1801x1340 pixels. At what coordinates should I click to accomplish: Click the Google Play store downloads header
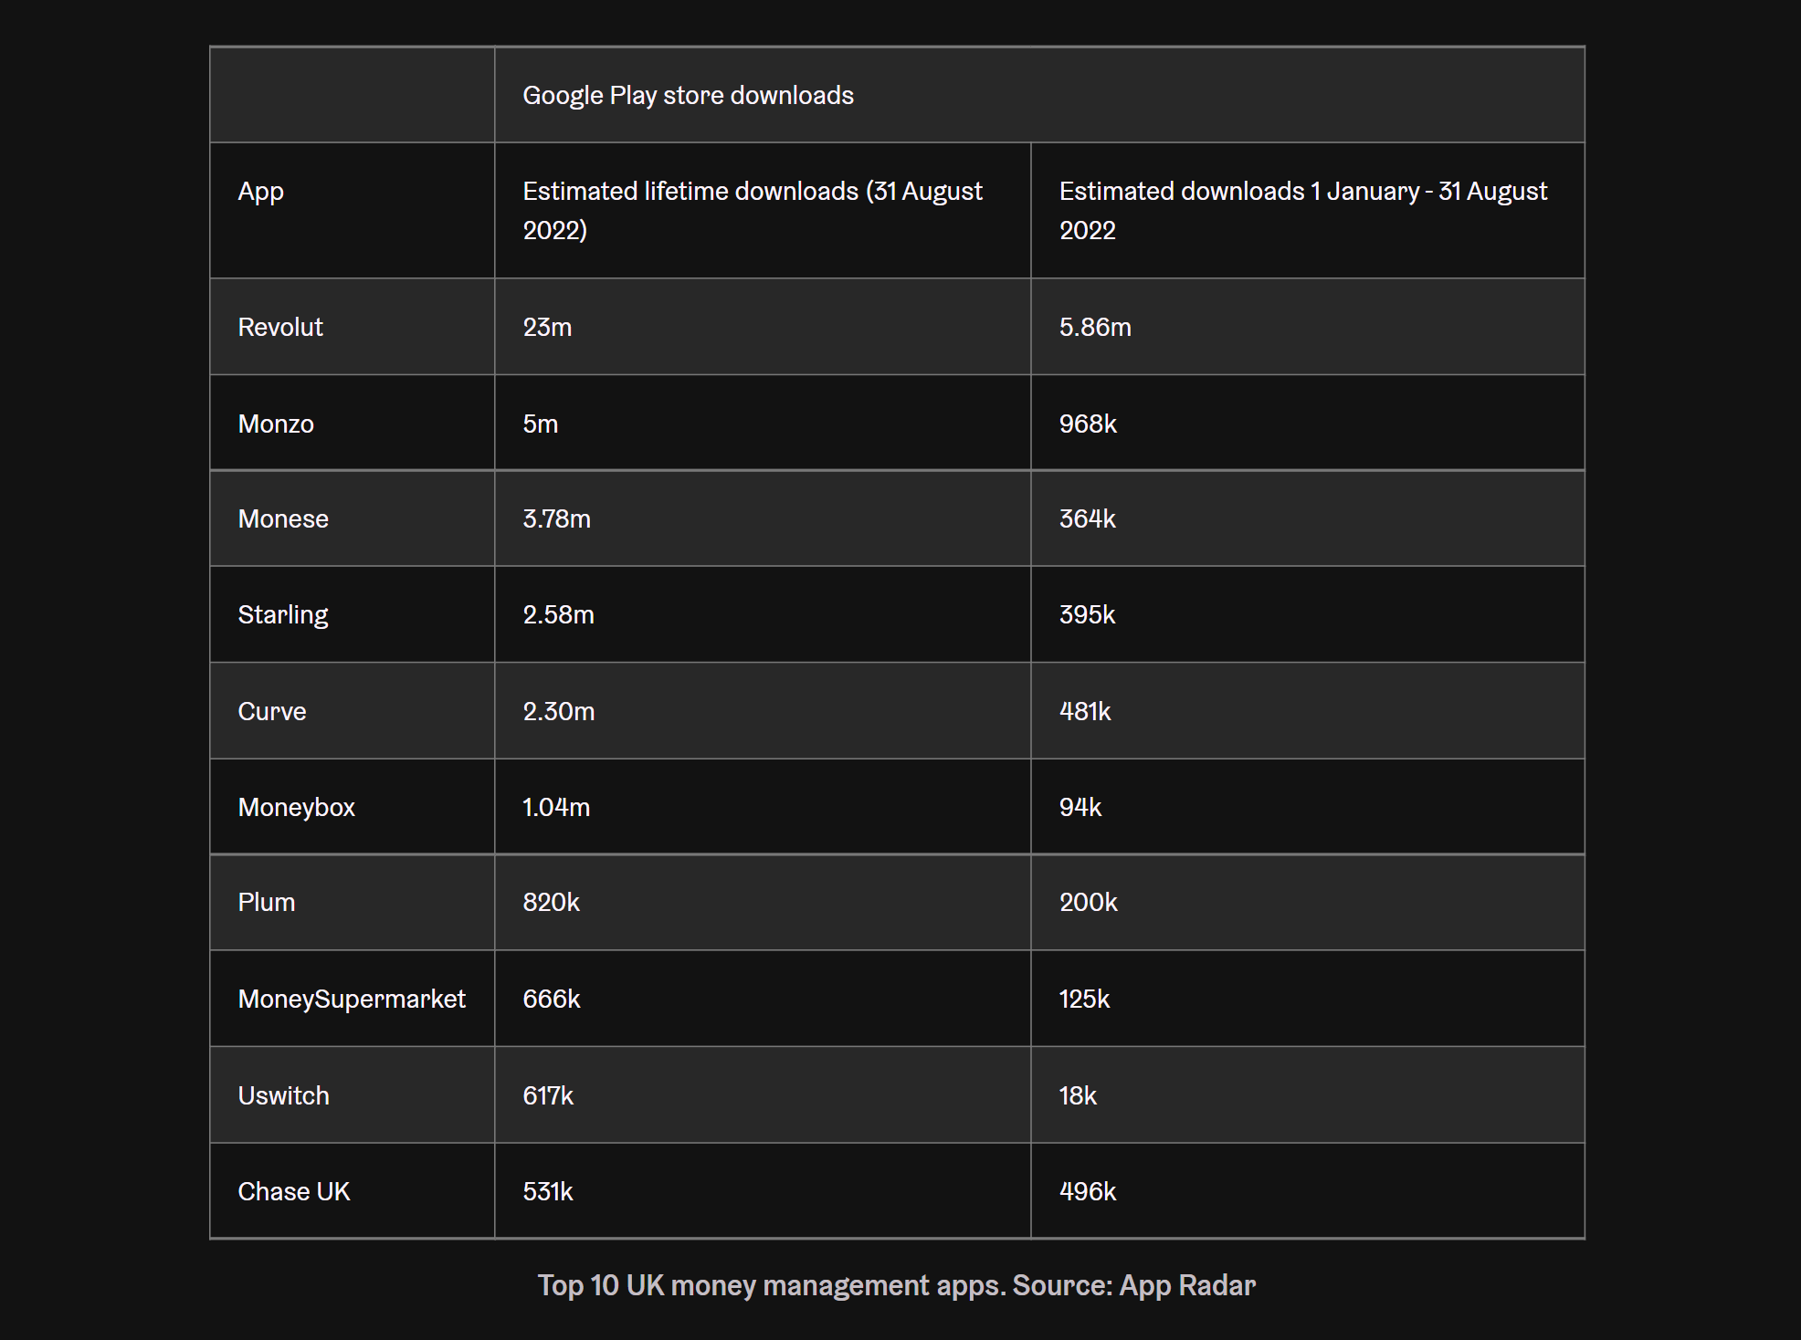688,95
